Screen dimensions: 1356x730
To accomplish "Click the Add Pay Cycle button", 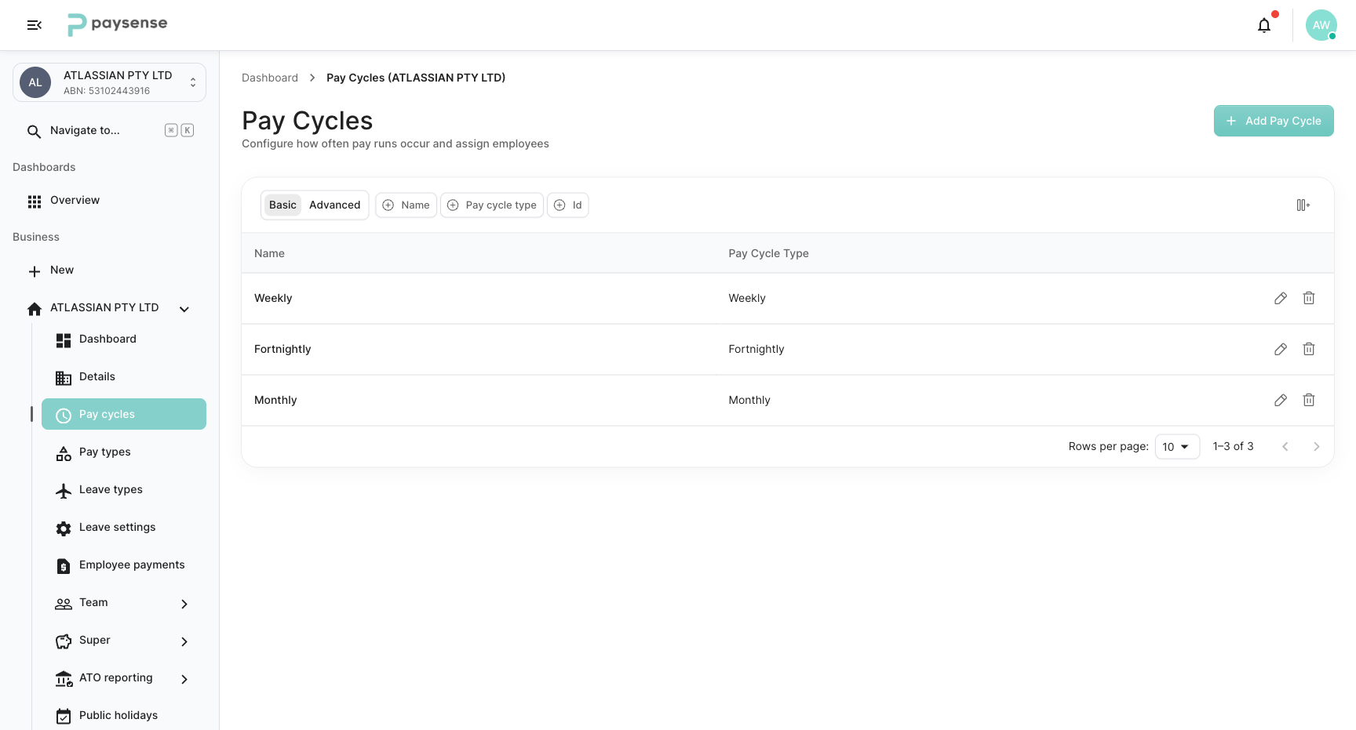I will click(x=1274, y=121).
